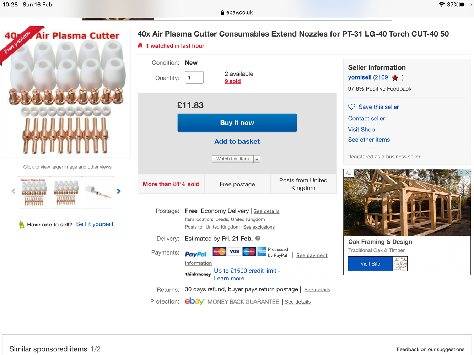Click the delivery estimate help icon
Image resolution: width=474 pixels, height=355 pixels.
tap(258, 239)
